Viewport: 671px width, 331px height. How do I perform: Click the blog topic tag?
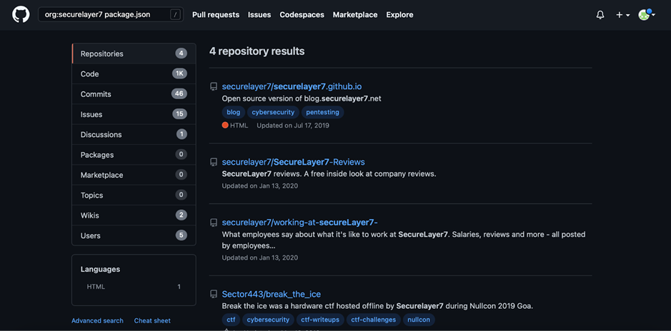(x=233, y=112)
